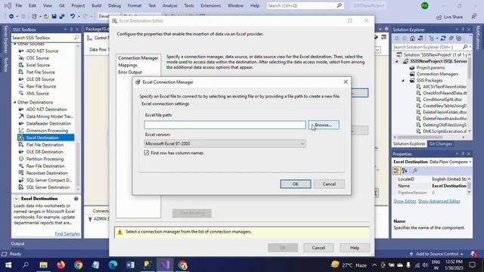Viewport: 484px width, 272px height.
Task: Click OK in Excel Connection Manager
Action: [296, 184]
